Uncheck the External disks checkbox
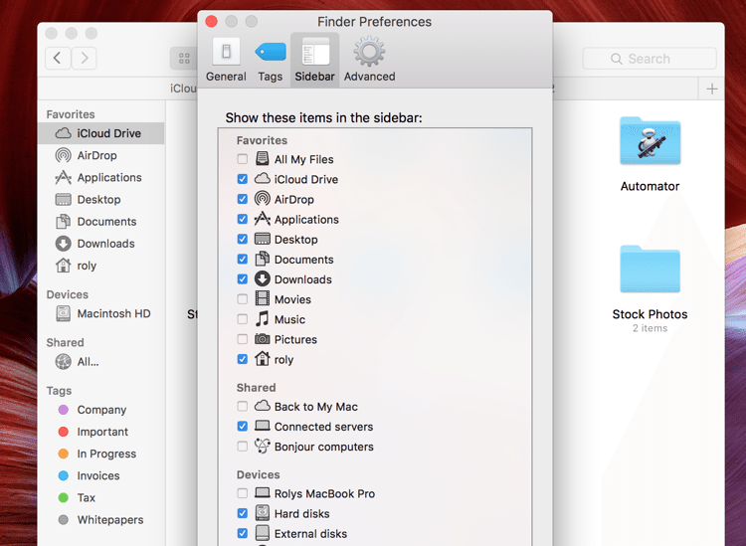This screenshot has height=546, width=746. [242, 533]
